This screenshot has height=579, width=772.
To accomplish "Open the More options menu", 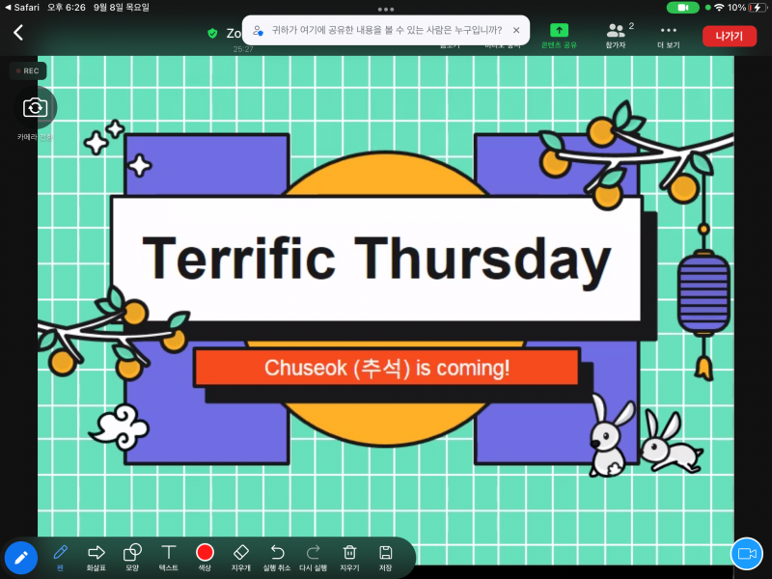I will point(669,35).
